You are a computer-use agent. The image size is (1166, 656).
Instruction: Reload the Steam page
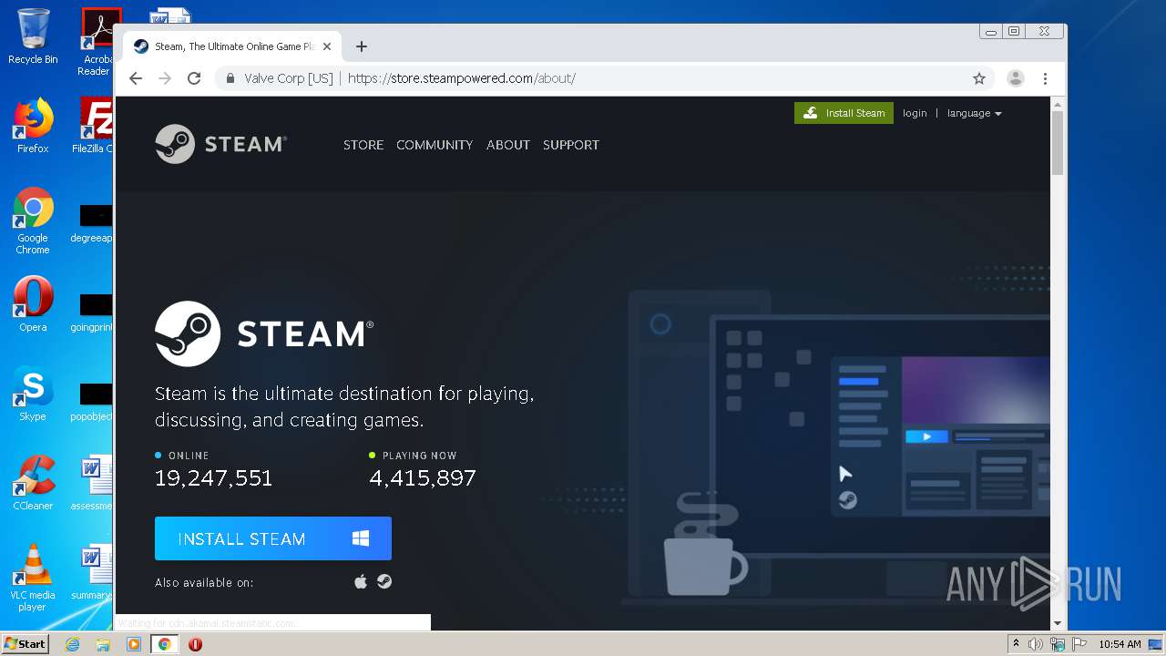click(194, 78)
